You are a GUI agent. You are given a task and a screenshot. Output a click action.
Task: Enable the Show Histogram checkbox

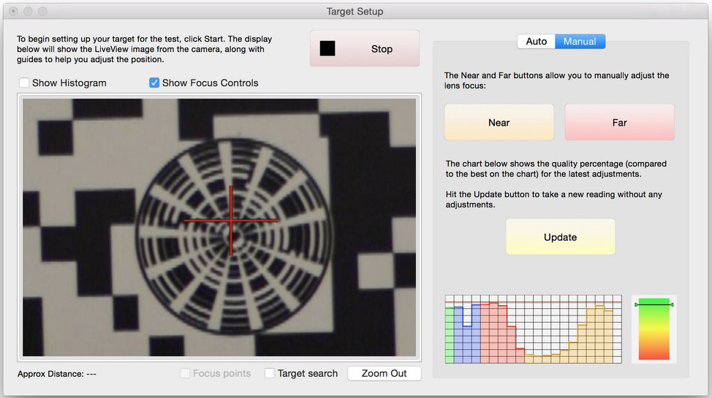[24, 83]
